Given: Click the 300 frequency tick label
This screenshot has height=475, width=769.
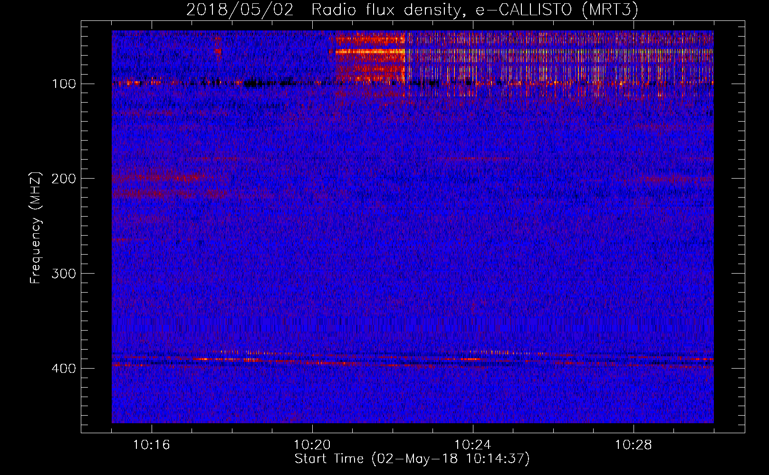Looking at the screenshot, I should click(x=64, y=274).
